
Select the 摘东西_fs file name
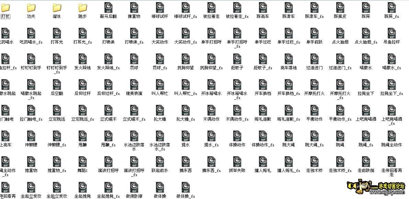[212, 171]
